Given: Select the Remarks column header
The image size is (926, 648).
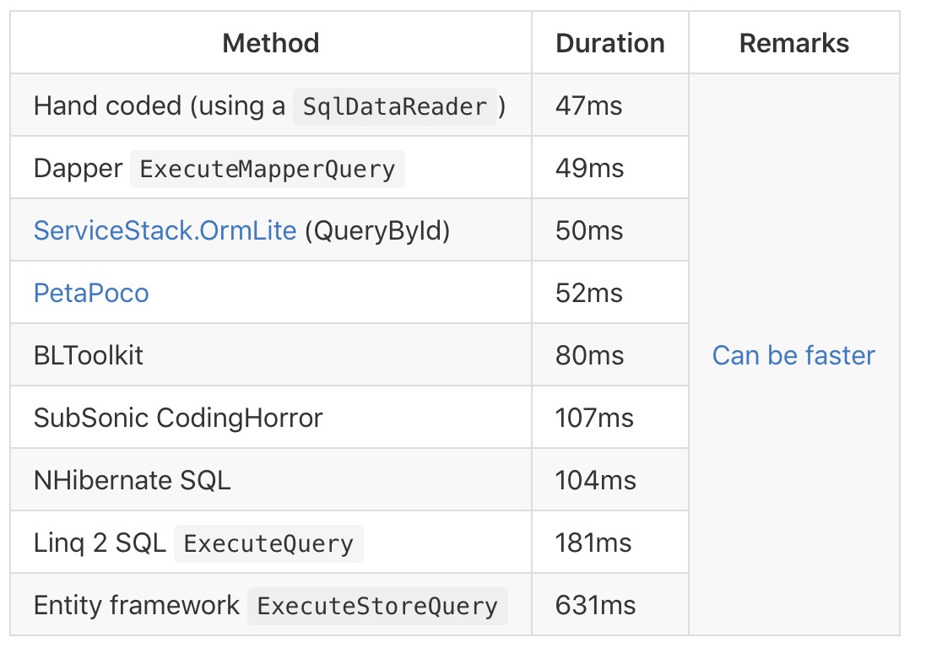Looking at the screenshot, I should click(x=793, y=43).
